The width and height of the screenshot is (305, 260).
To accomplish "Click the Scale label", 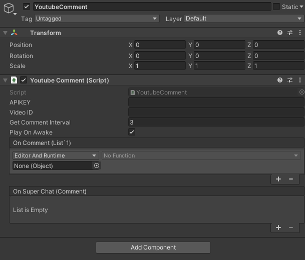I will point(18,66).
